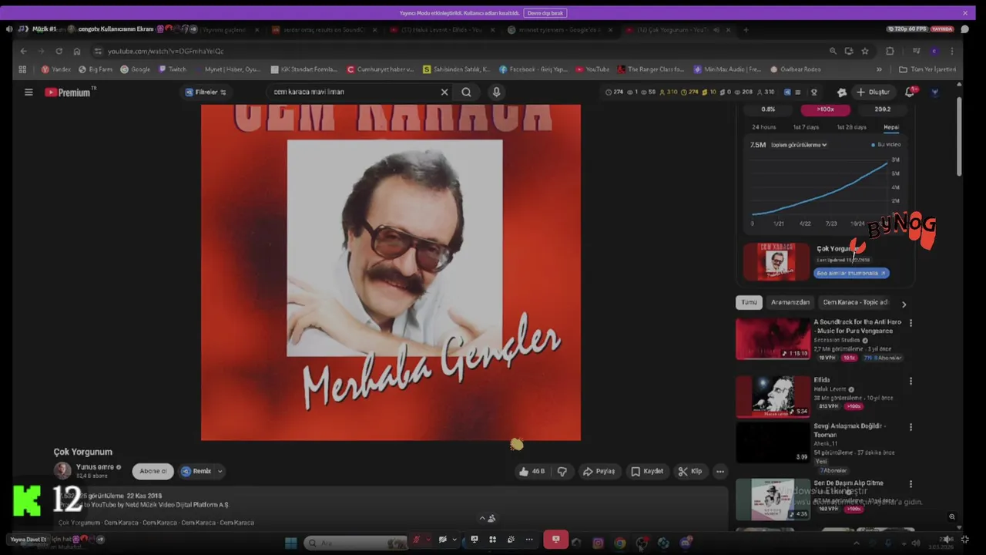Dislike the video with thumbs down
The image size is (986, 555).
[562, 471]
